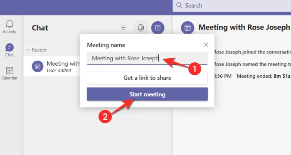291x155 pixels.
Task: Click the chat list meeting avatar icon
Action: pos(37,66)
